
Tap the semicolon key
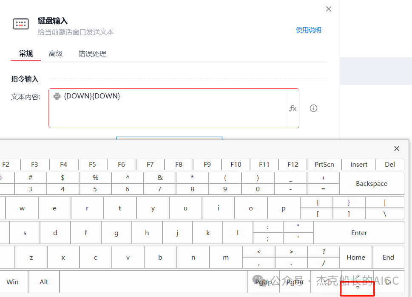click(268, 238)
